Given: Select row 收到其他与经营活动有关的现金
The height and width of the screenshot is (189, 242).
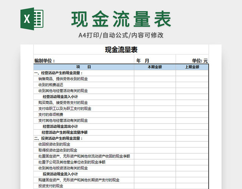Looking at the screenshot, I should (x=121, y=91).
